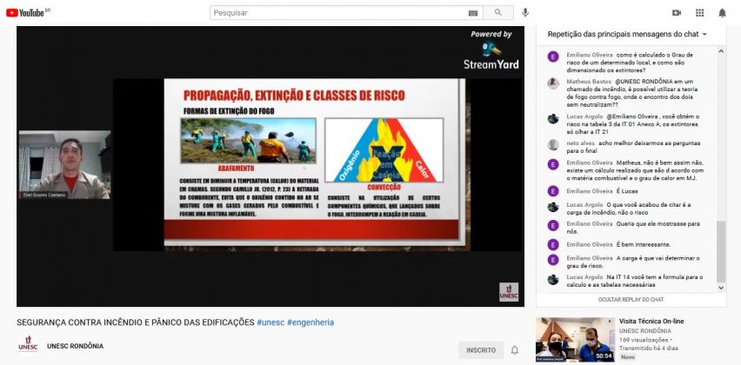Open the notifications bell in header
The height and width of the screenshot is (365, 741).
coord(722,13)
